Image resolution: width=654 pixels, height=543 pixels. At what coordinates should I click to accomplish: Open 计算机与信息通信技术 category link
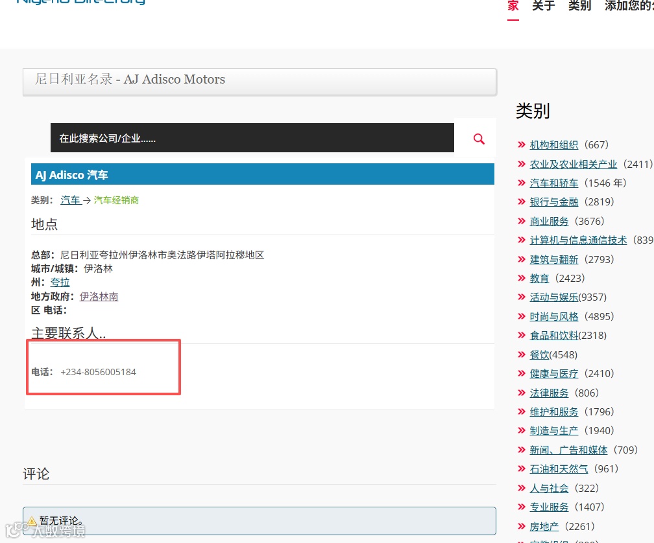(x=578, y=240)
